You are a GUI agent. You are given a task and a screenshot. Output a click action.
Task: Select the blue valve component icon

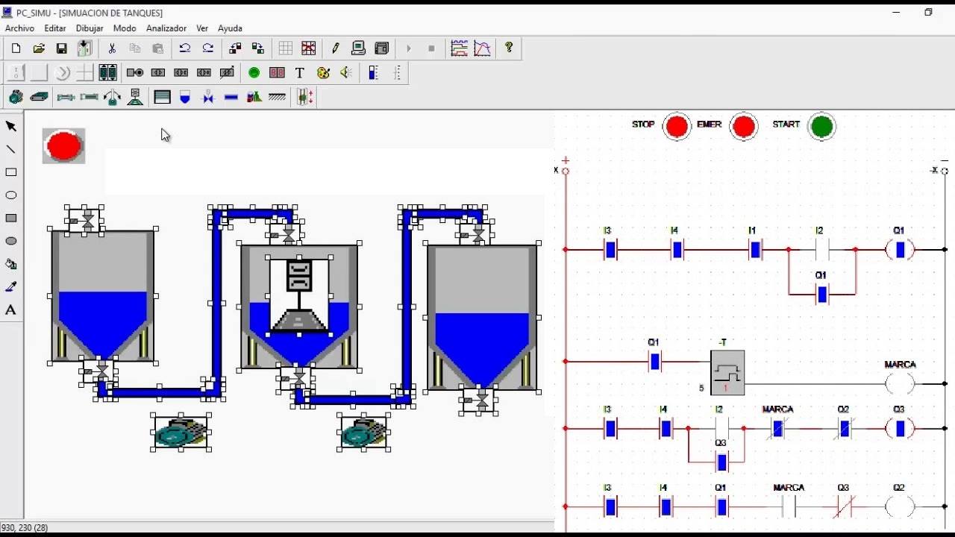208,97
